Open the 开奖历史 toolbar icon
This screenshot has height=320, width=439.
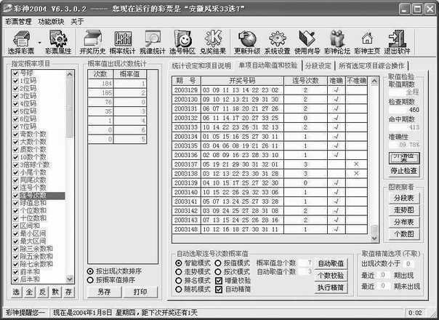pos(93,41)
